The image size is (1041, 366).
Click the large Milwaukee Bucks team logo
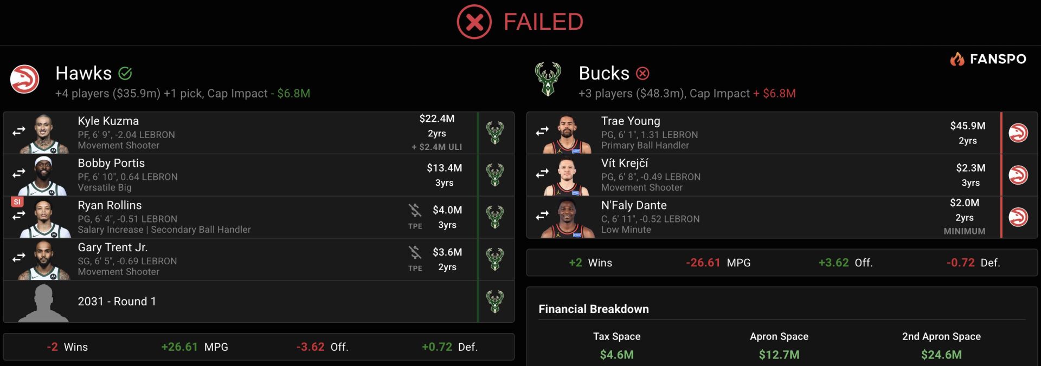548,79
